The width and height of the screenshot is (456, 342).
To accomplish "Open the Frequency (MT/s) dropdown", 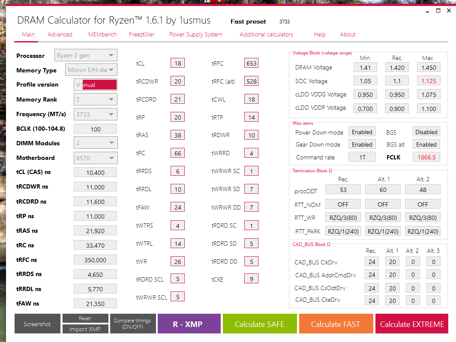I will click(96, 114).
